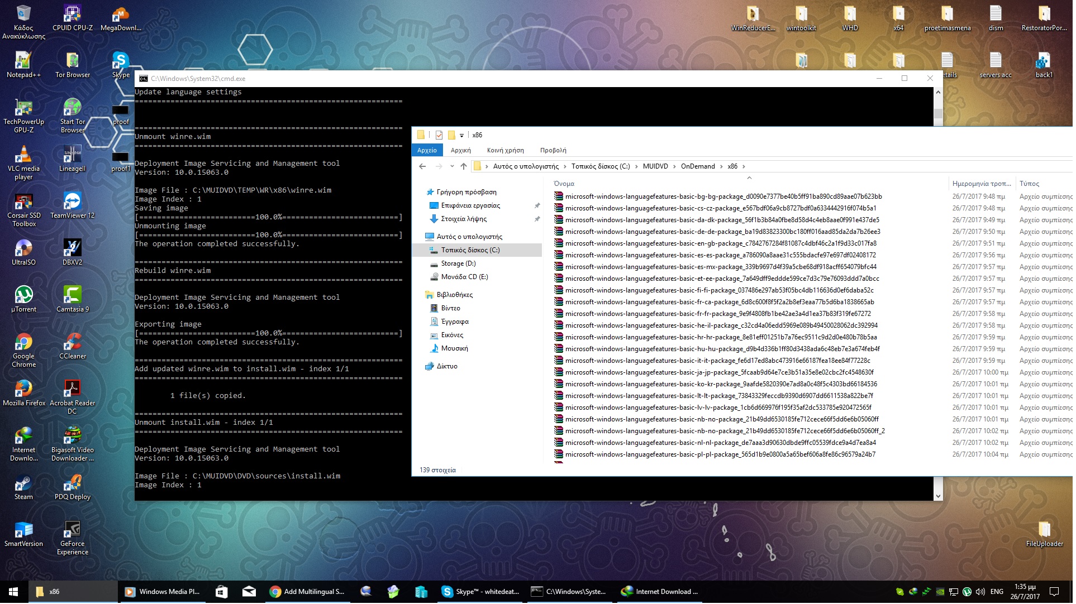This screenshot has height=604, width=1076.
Task: Open the Recycle Bin desktop icon
Action: tap(23, 22)
